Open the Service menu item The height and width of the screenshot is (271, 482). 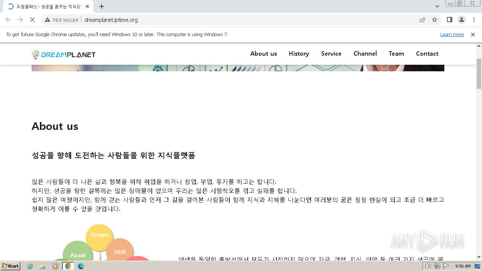tap(331, 53)
